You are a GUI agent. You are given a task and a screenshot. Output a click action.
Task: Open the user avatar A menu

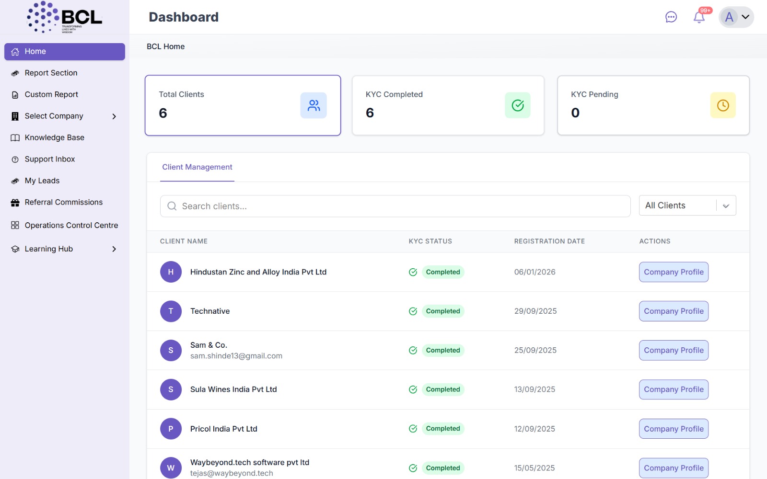pyautogui.click(x=736, y=17)
